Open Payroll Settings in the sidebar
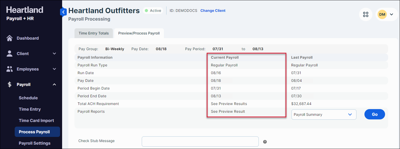Viewport: 400px width, 149px height. tap(35, 143)
